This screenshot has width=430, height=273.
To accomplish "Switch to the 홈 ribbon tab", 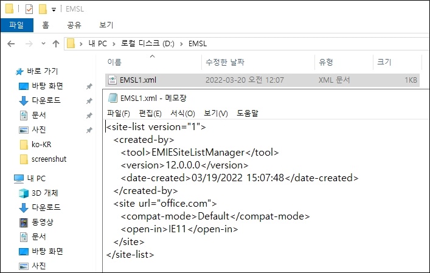I will (46, 25).
